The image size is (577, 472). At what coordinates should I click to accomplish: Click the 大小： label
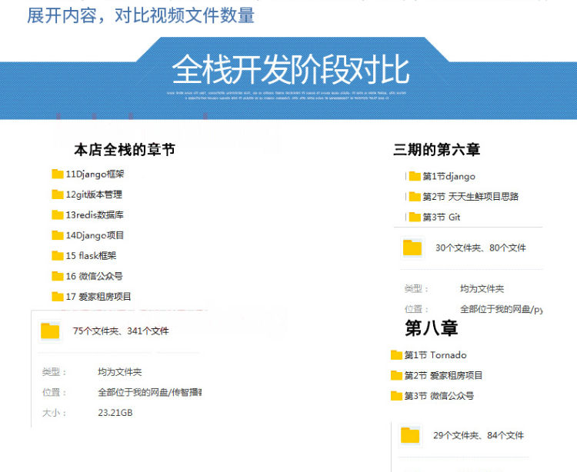[x=55, y=413]
